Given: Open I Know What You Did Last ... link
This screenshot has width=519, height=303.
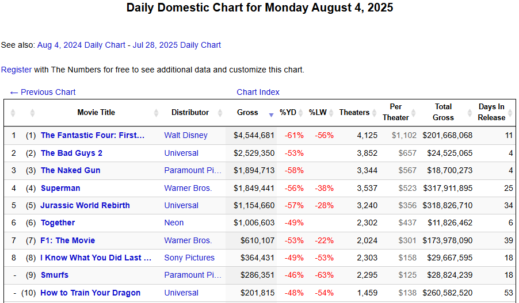Looking at the screenshot, I should tap(96, 258).
